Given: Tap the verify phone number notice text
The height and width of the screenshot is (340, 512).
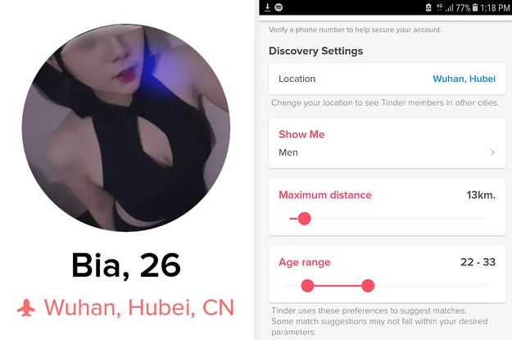Looking at the screenshot, I should (x=355, y=29).
